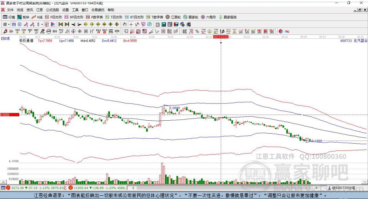Click the red-blue yin-yang icon
Viewport: 368px width, 199px height.
click(281, 32)
